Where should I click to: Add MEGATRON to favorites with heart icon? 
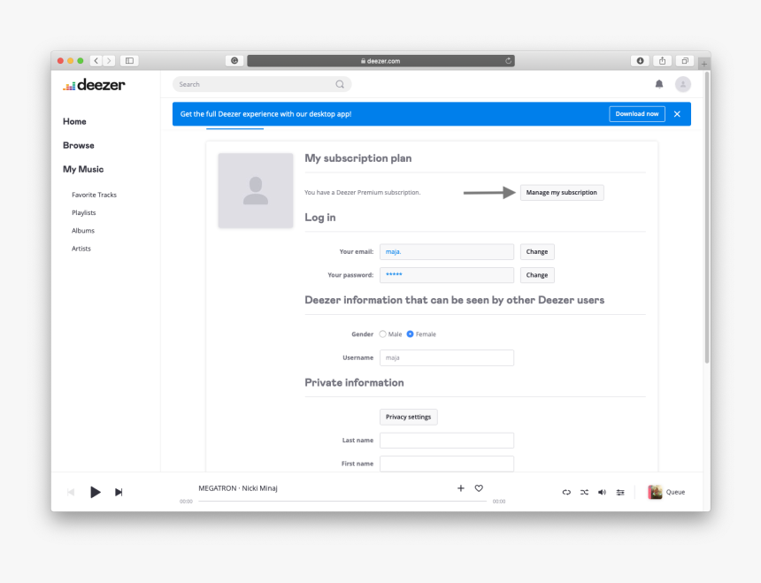coord(479,488)
